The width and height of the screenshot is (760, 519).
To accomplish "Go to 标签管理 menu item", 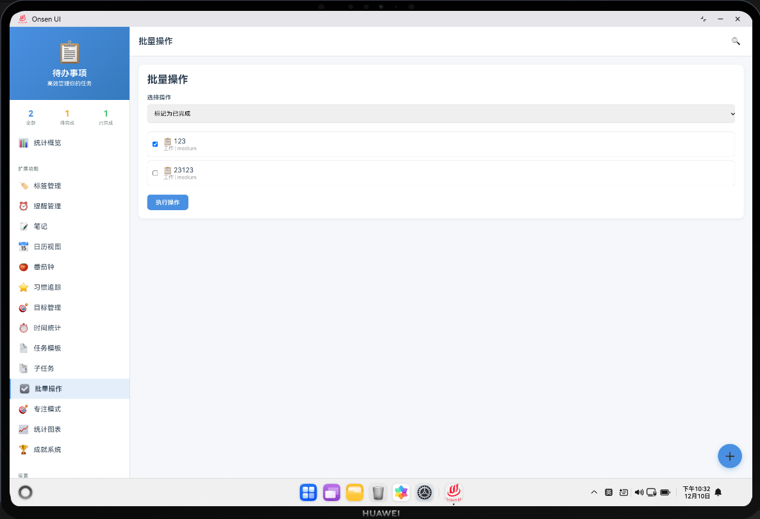I will [x=70, y=186].
